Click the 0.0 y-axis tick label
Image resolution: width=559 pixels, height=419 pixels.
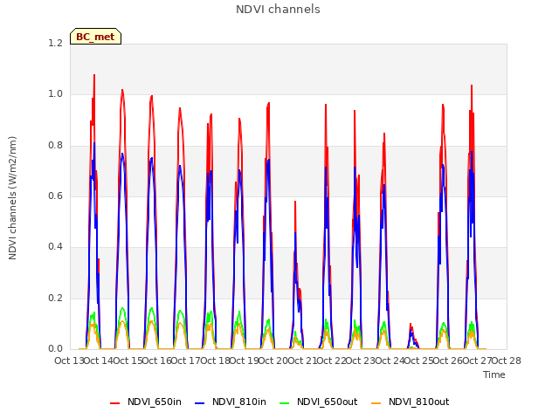click(x=55, y=349)
